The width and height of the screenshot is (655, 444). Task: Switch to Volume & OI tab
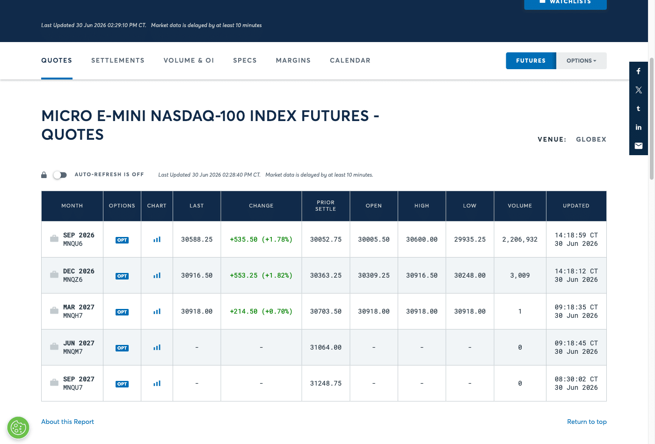point(189,60)
